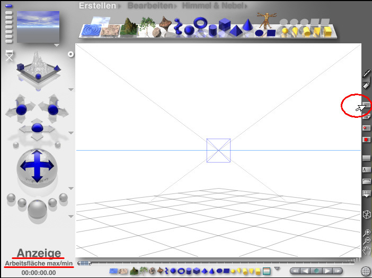372x278 pixels.
Task: Create a blue cube primitive
Action: click(225, 24)
